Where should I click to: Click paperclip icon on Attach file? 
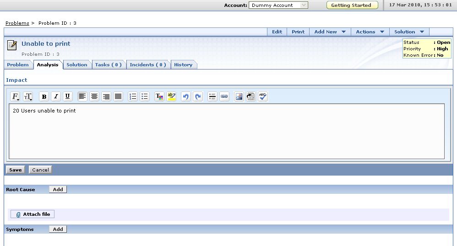tap(18, 214)
